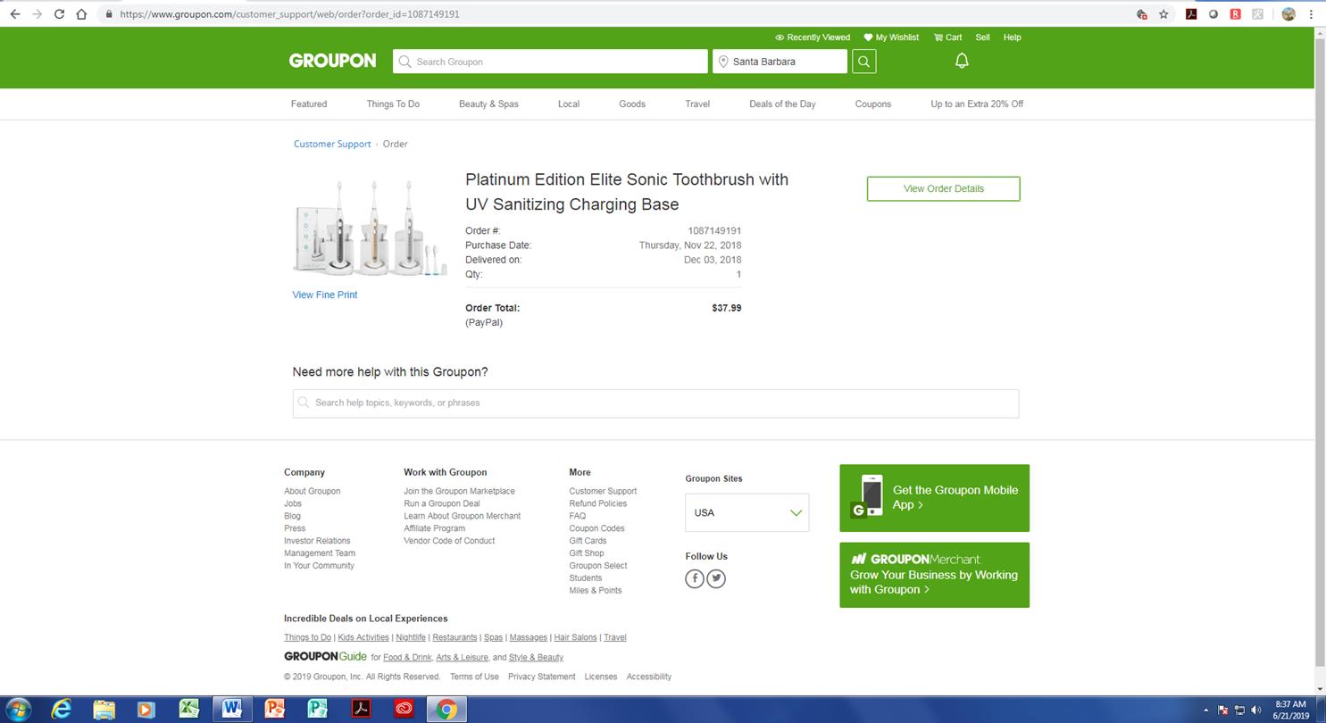Open PowerPoint from the taskbar

(274, 710)
